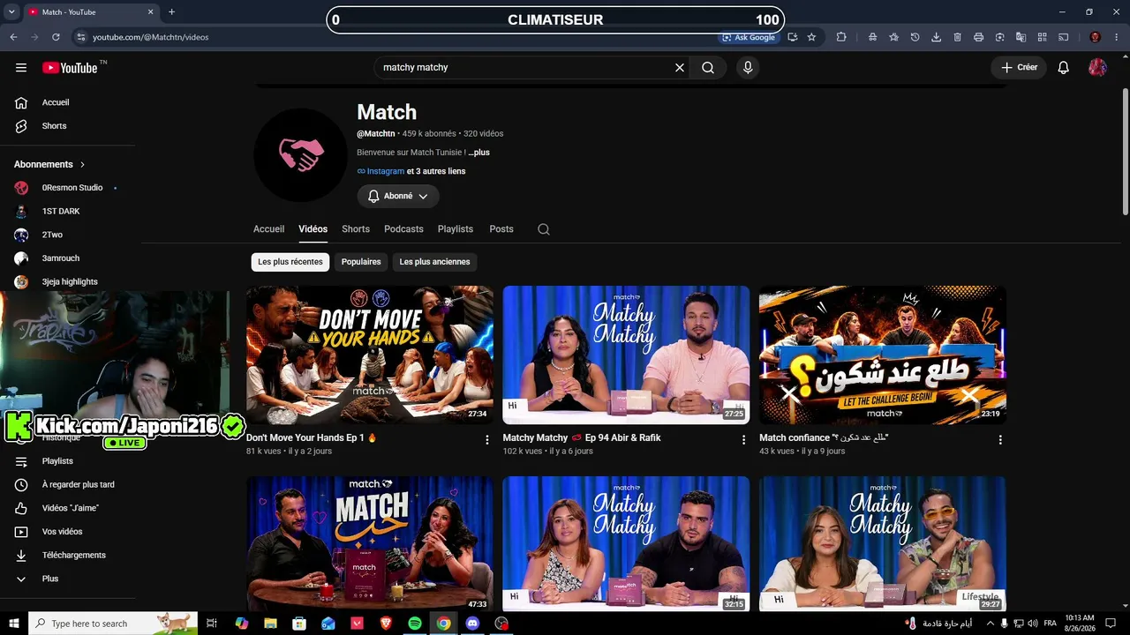Click the page vertical scrollbar
Image resolution: width=1130 pixels, height=635 pixels.
pyautogui.click(x=1125, y=150)
